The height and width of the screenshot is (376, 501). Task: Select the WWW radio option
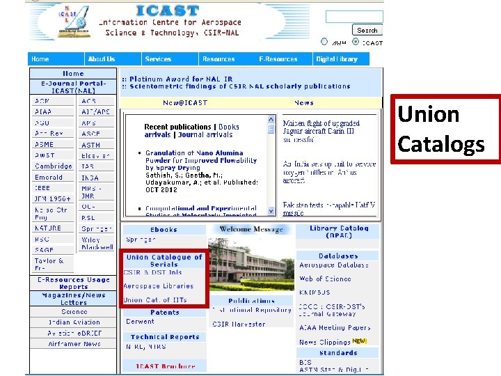(x=324, y=42)
